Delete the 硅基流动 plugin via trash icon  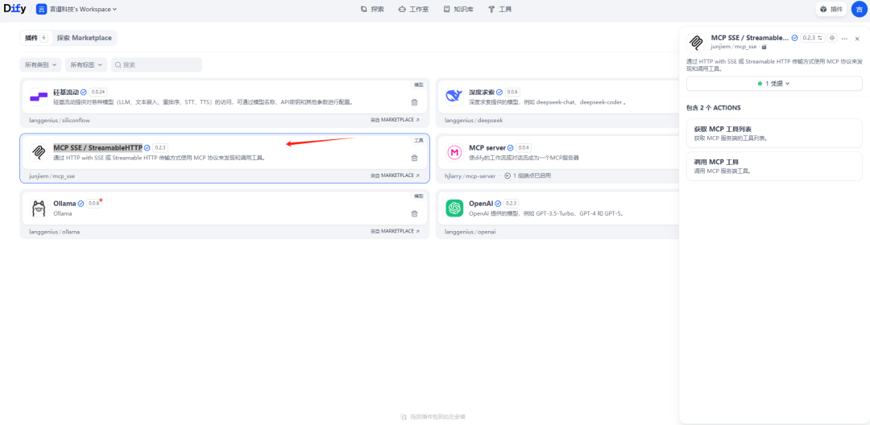(414, 102)
